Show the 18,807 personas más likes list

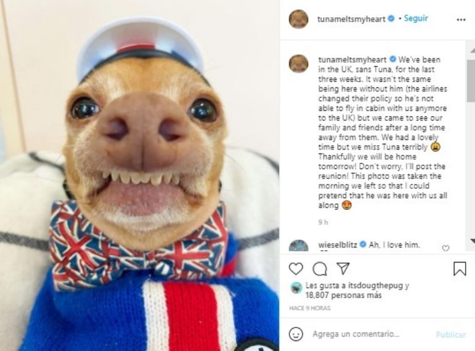(343, 295)
